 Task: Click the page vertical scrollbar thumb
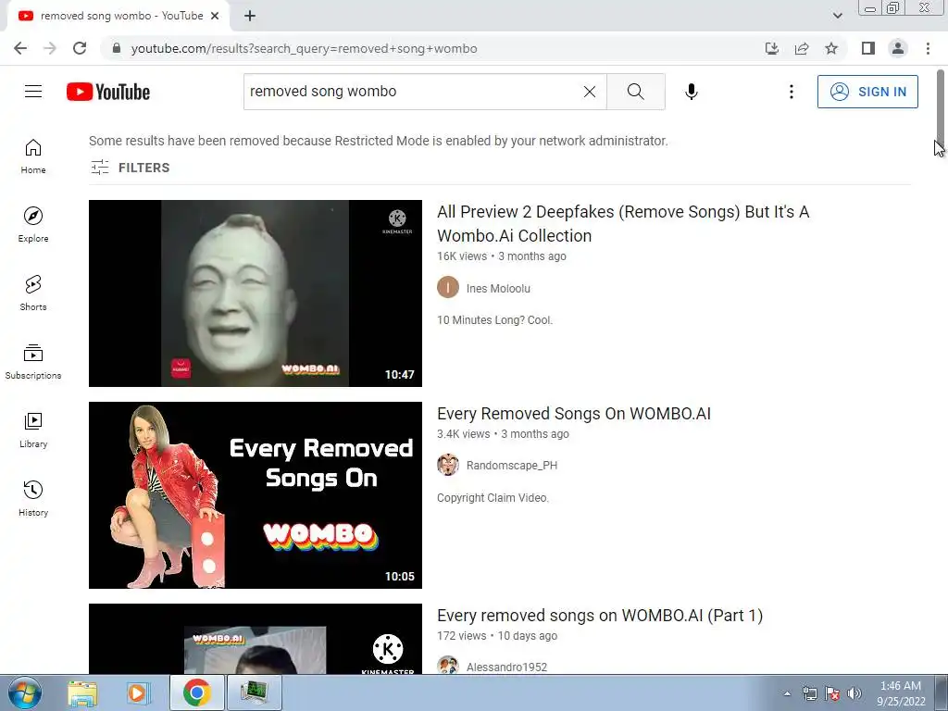(941, 106)
